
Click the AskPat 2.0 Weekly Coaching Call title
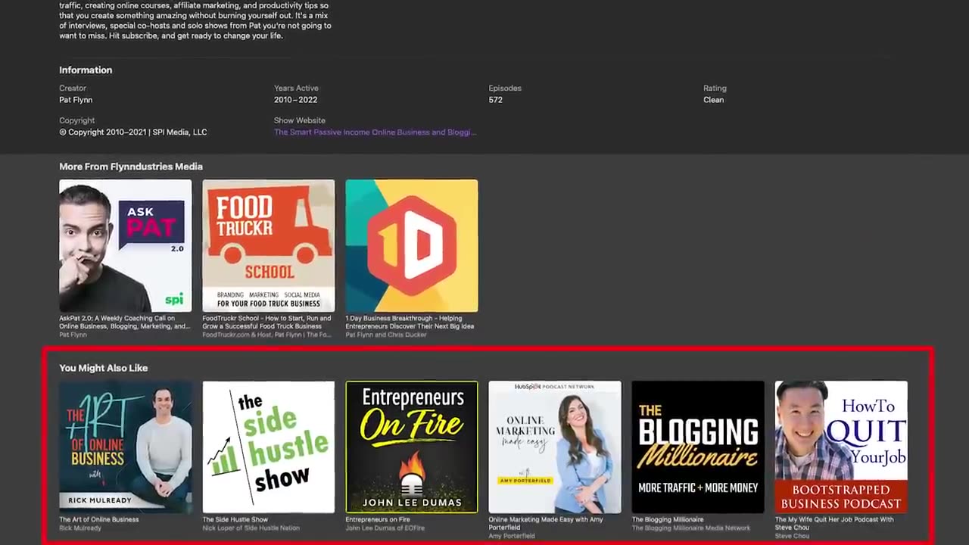point(125,322)
